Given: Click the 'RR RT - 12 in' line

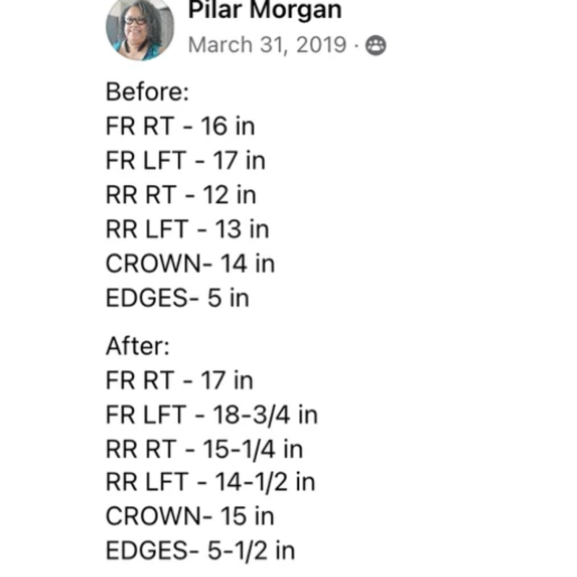Looking at the screenshot, I should click(x=181, y=194).
